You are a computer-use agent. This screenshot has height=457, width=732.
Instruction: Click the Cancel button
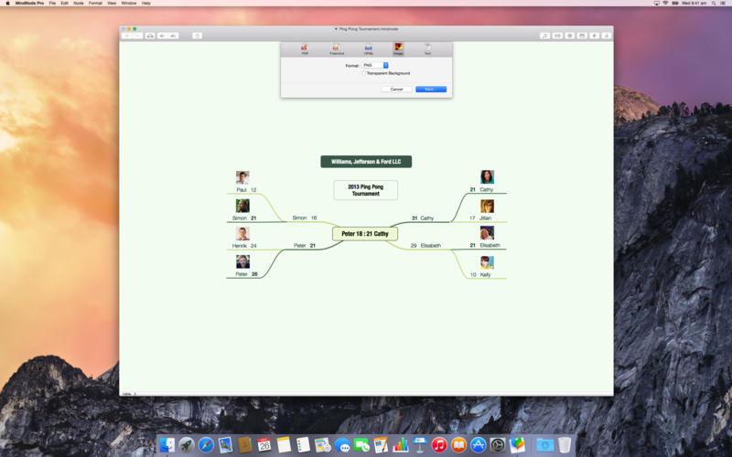(396, 89)
